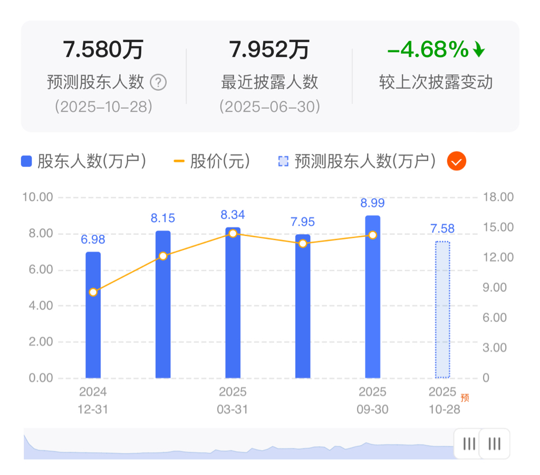
Task: Click the orange 预 marker by 2025-10-28
Action: click(x=465, y=398)
